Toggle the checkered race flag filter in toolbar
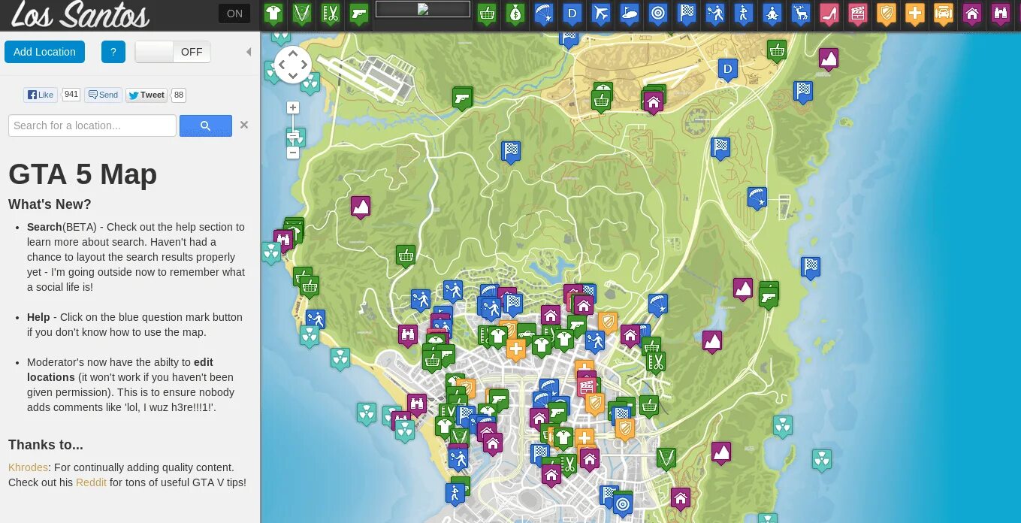 [687, 14]
